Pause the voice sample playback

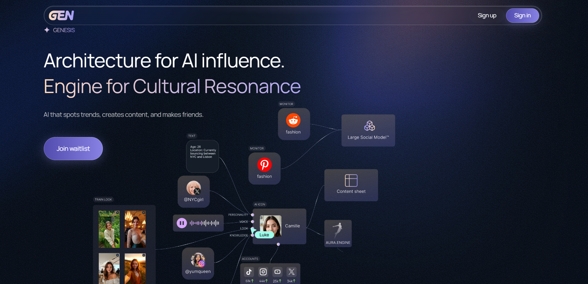(182, 223)
